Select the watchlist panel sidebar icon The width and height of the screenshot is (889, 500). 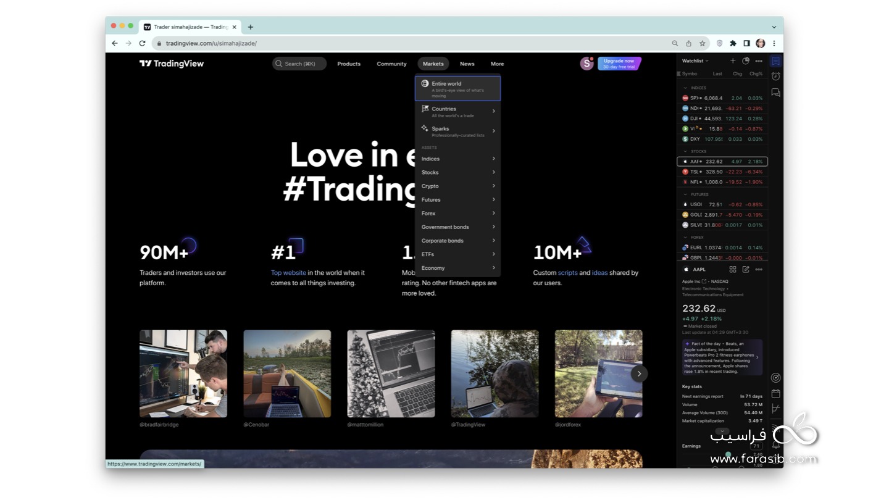click(x=776, y=61)
